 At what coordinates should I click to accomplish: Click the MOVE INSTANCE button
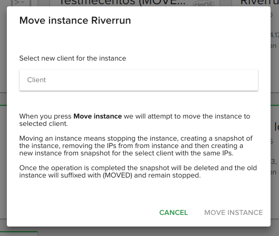[234, 212]
